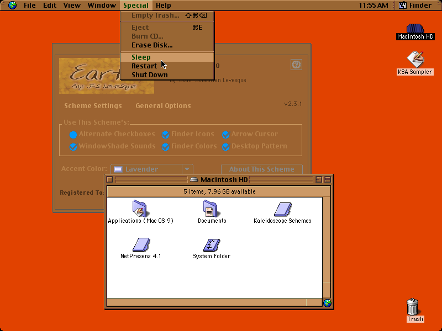Screen dimensions: 442x331
Task: Collapse Macintosh HD window with windowshade box
Action: (328, 180)
